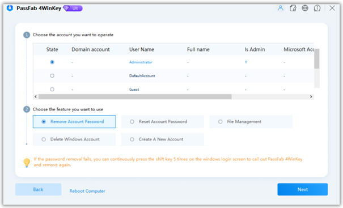Click the DefaultAccount user name cell
Screen dimensions: 343x208
coord(142,76)
